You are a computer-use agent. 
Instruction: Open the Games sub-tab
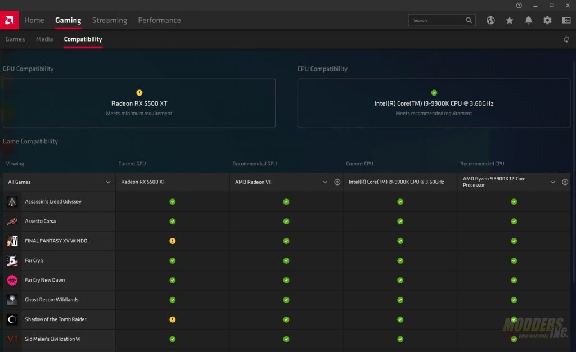pyautogui.click(x=15, y=39)
